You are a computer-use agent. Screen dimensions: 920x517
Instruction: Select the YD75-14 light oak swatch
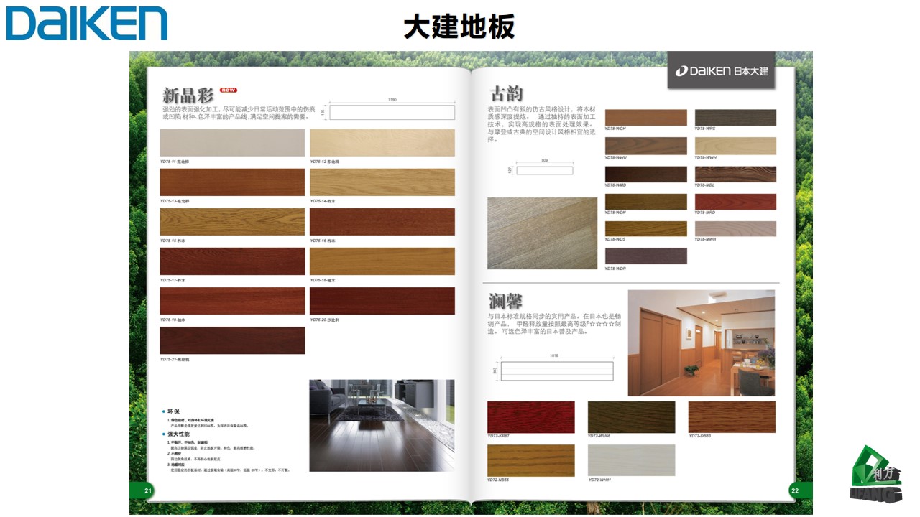coord(382,182)
